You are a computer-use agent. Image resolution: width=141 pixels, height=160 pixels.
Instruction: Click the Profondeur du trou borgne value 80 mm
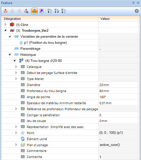pyautogui.click(x=104, y=91)
